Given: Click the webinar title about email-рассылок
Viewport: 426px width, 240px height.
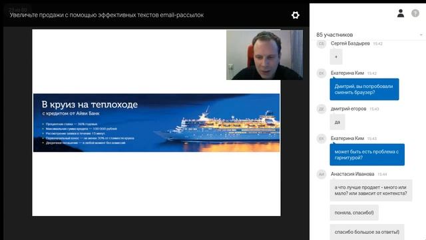Looking at the screenshot, I should point(106,15).
